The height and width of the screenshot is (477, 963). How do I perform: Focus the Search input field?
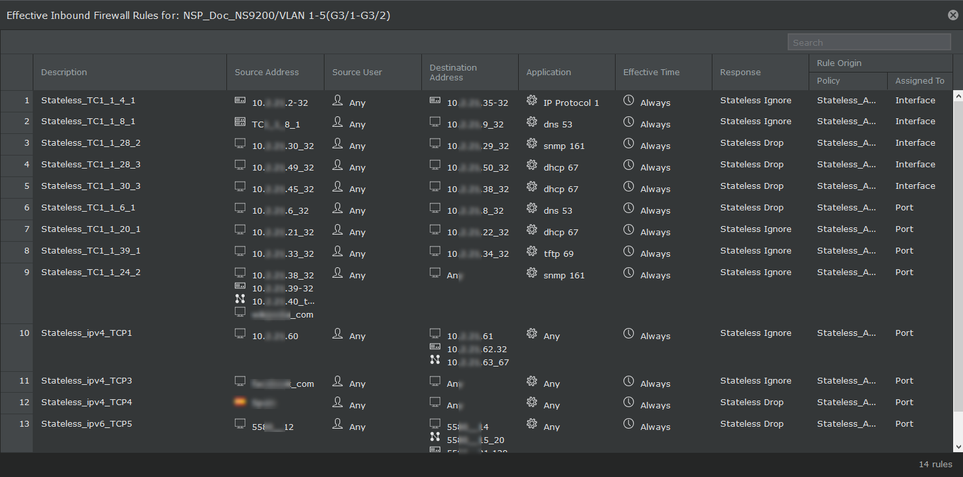[x=869, y=42]
